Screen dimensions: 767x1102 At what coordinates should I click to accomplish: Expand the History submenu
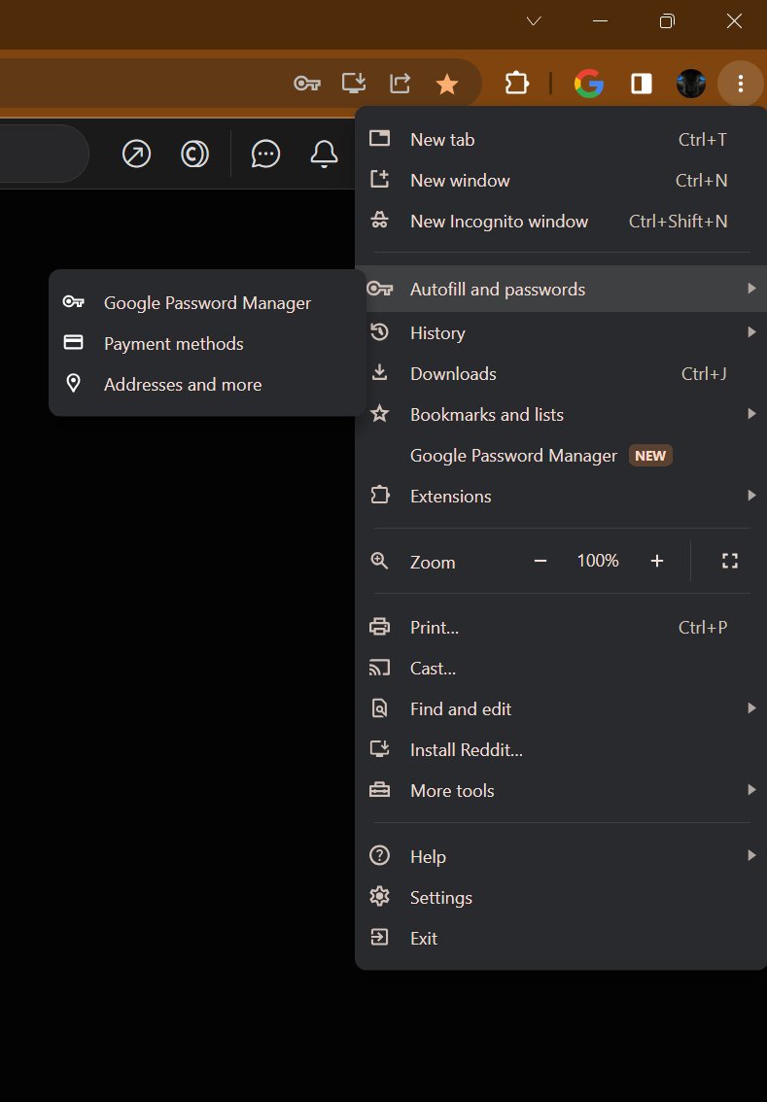[437, 332]
